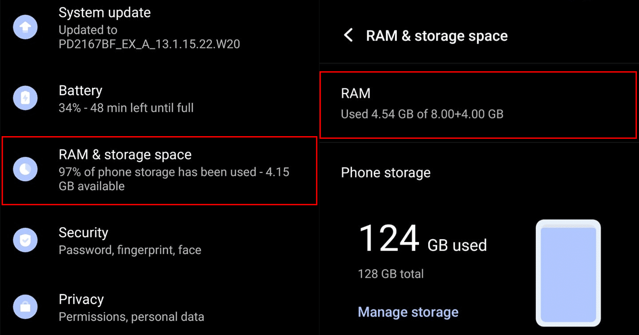Tap the Privacy lock icon
This screenshot has height=335, width=639.
coord(26,307)
